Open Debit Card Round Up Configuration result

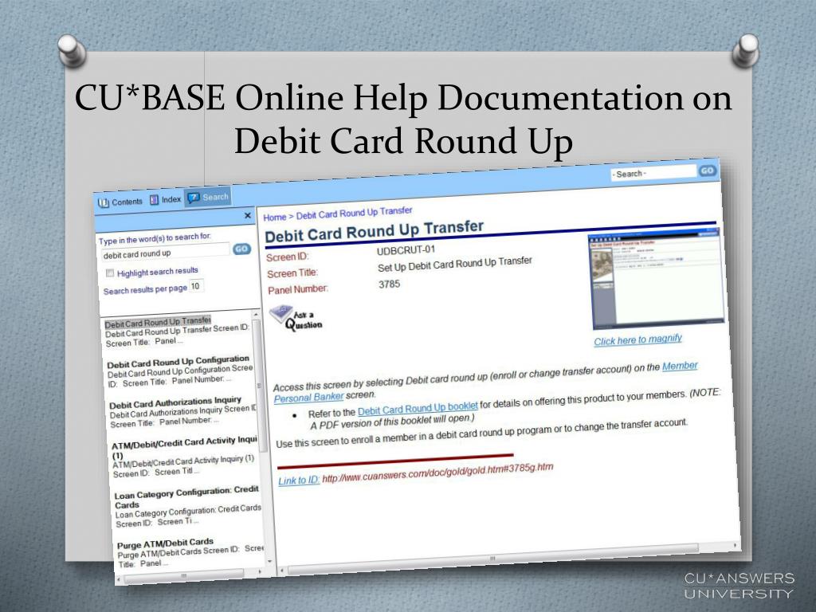click(178, 361)
